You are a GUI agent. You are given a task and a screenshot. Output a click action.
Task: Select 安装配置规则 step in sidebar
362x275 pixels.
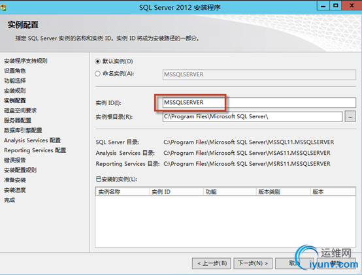tap(20, 170)
